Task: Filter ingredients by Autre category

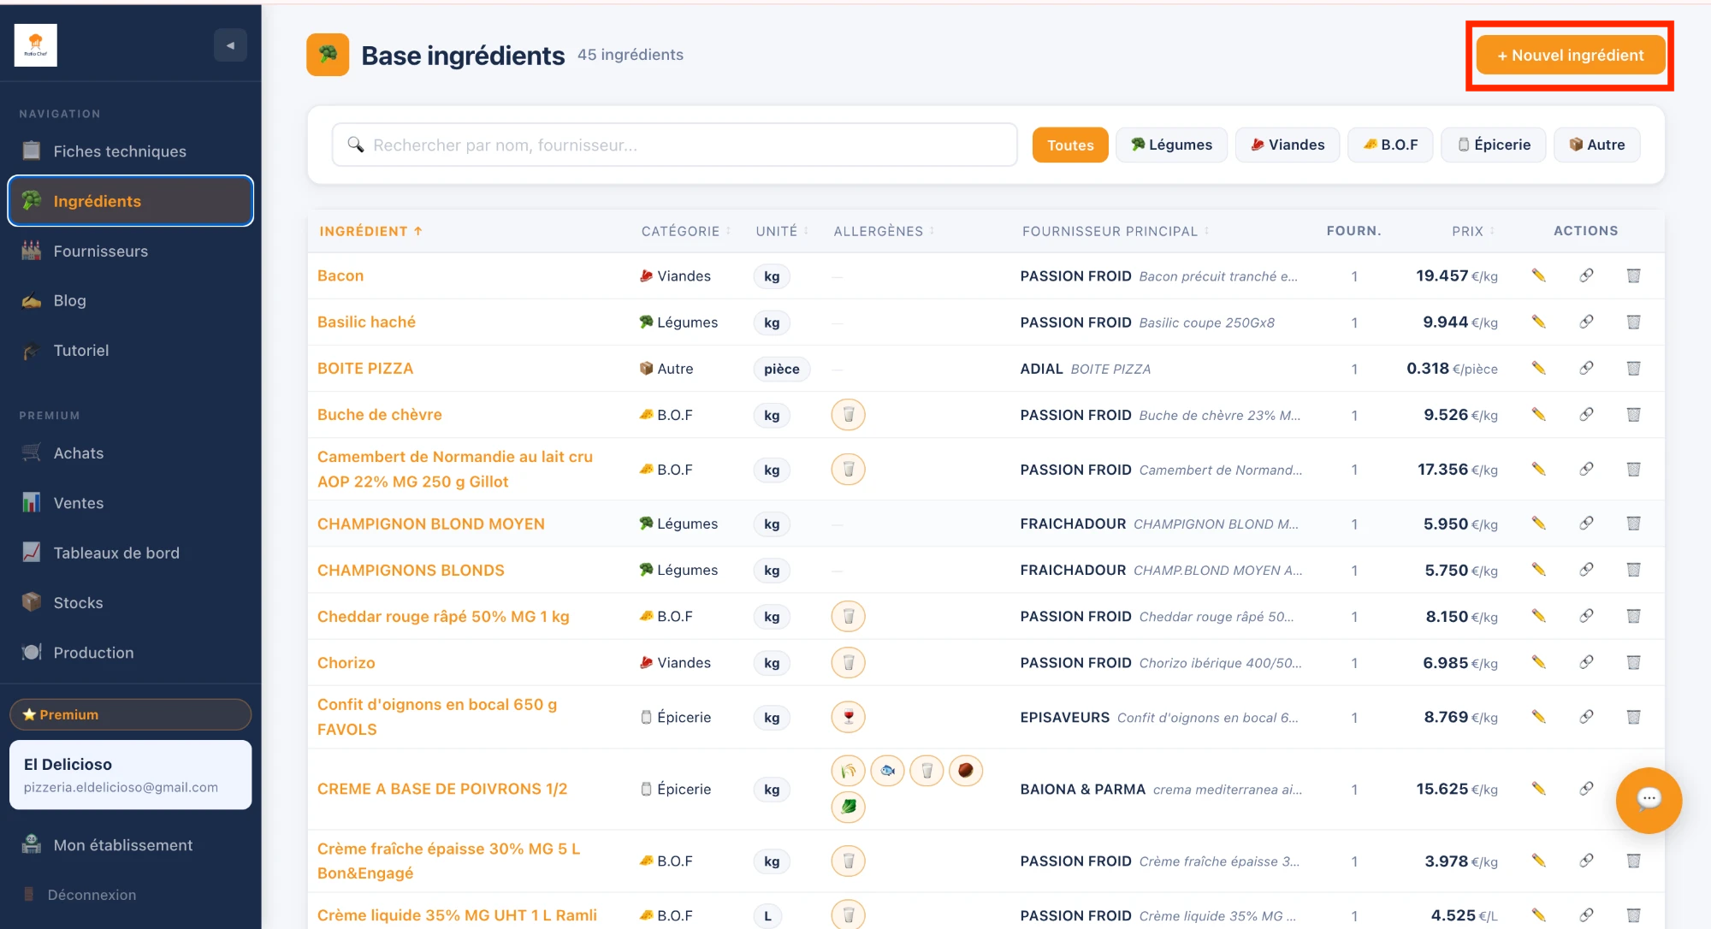Action: coord(1596,145)
